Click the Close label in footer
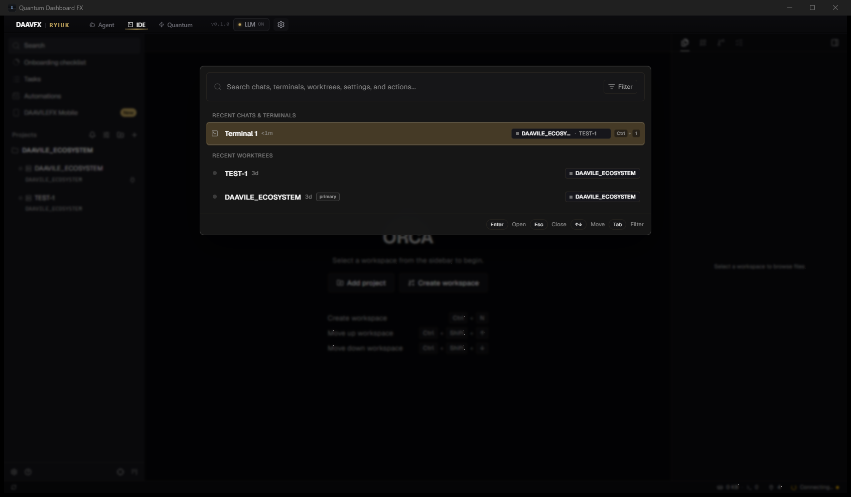The width and height of the screenshot is (851, 497). pos(559,224)
